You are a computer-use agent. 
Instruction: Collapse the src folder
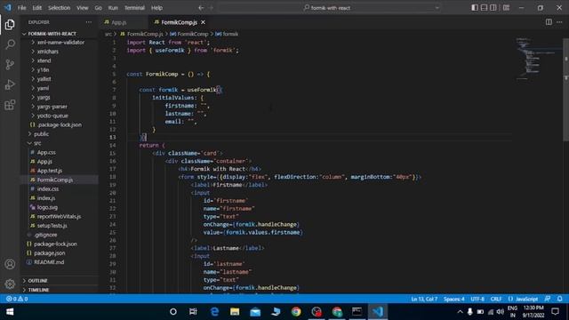[x=37, y=143]
